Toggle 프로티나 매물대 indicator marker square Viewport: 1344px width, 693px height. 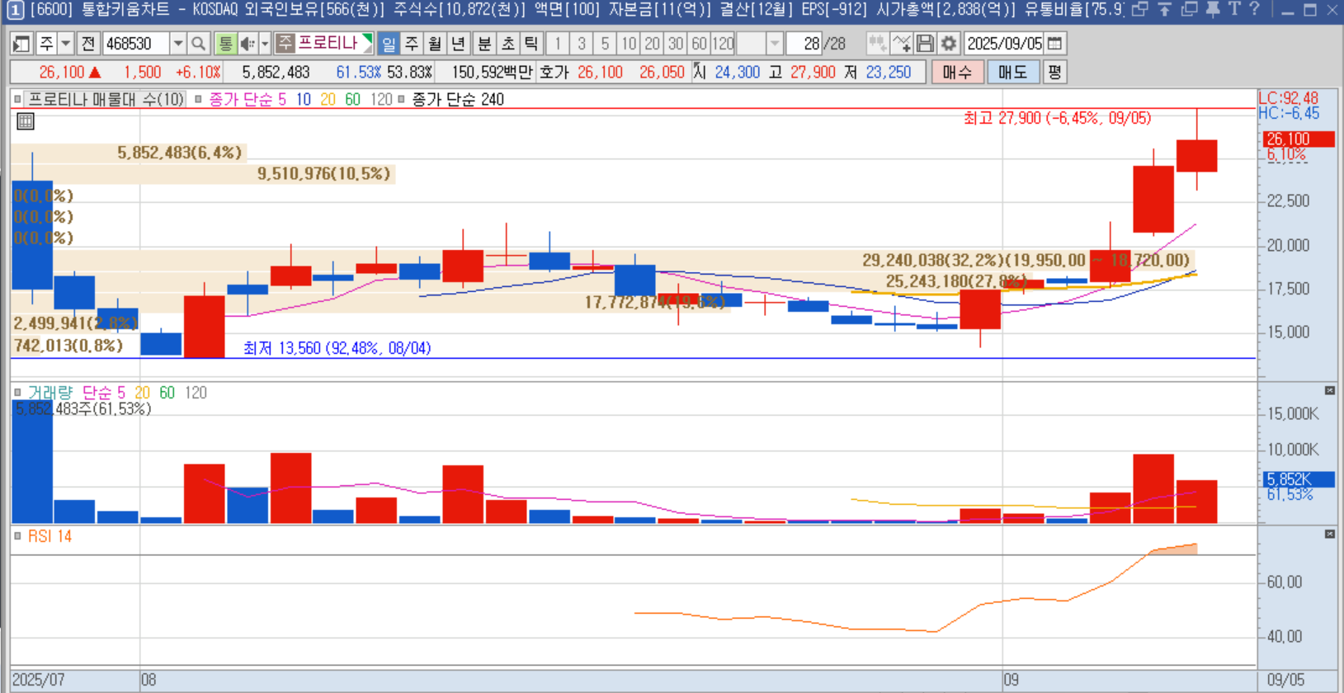point(17,99)
